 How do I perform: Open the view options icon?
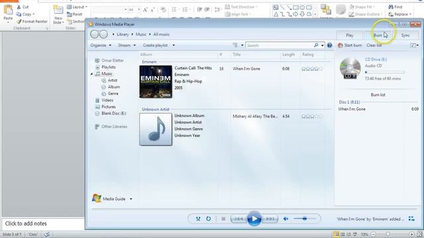pos(235,46)
